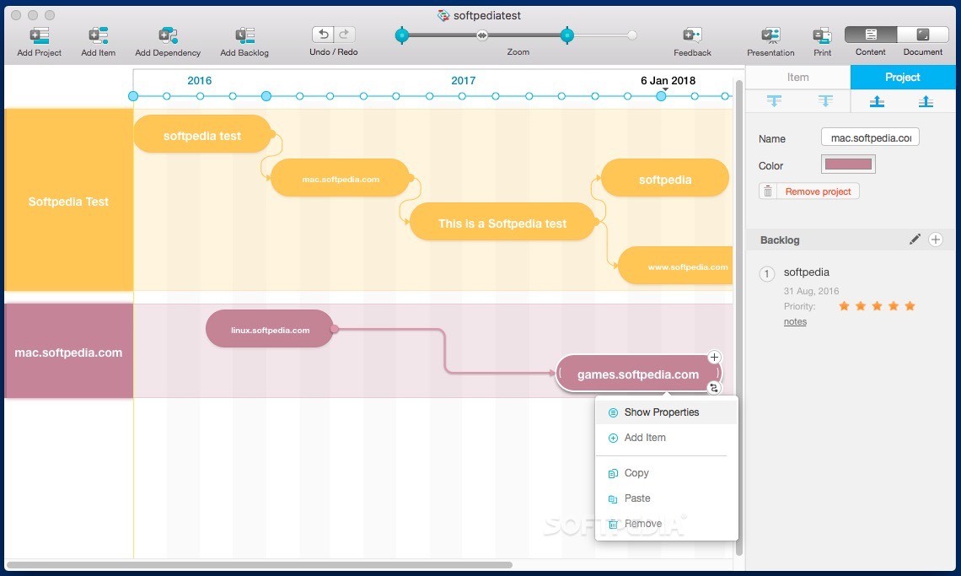The width and height of the screenshot is (961, 576).
Task: Select the Add Dependency tool
Action: pos(167,34)
